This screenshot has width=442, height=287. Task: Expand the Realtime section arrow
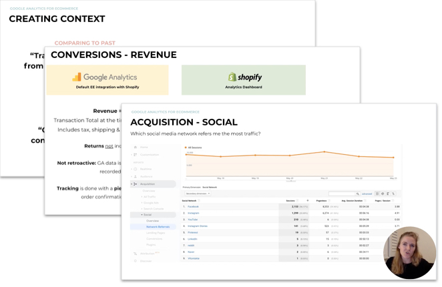tap(132, 169)
